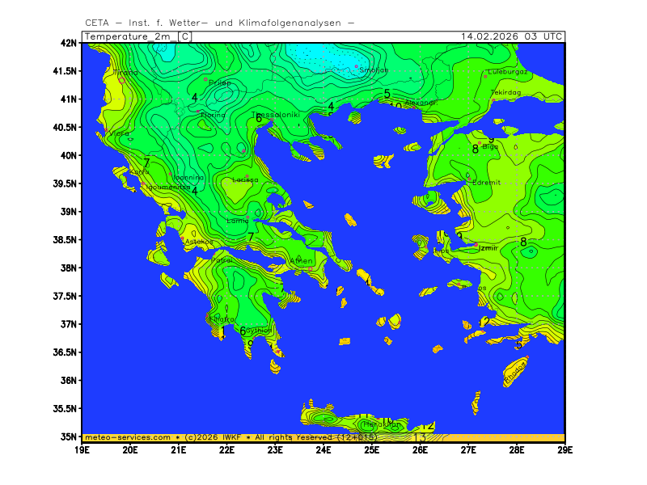Click the CETA institute header text

(219, 23)
